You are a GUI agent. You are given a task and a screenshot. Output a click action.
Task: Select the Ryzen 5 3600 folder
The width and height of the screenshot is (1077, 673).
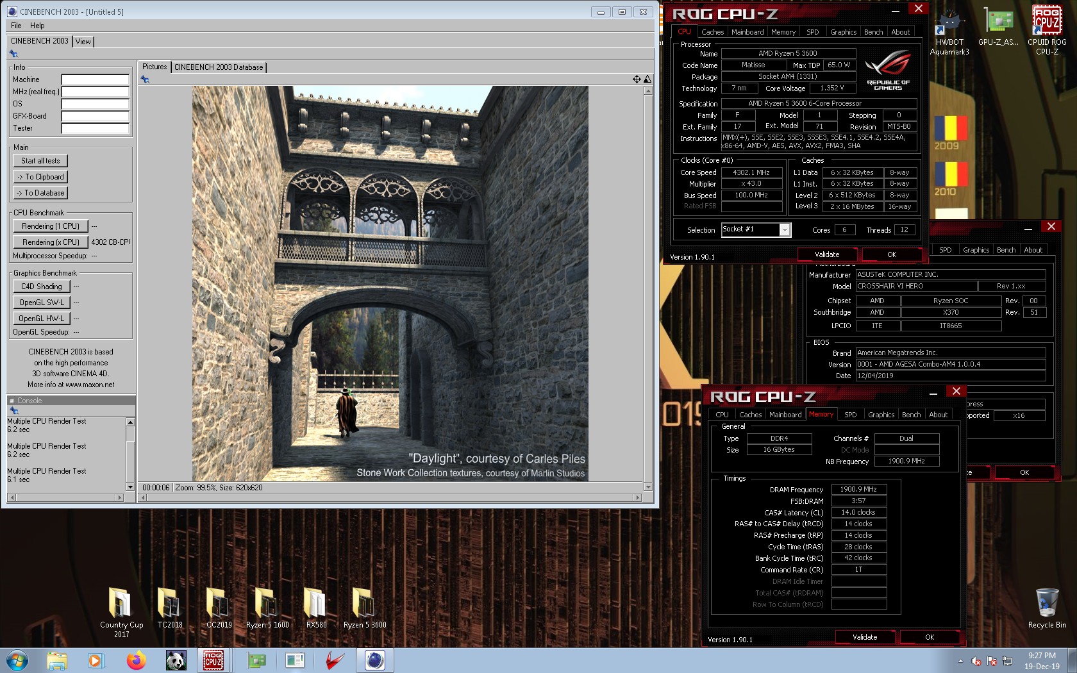click(365, 608)
